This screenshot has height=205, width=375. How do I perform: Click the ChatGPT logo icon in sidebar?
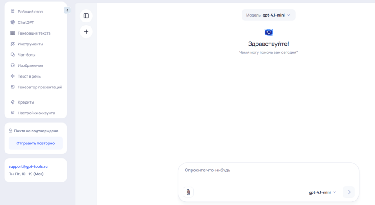pos(13,22)
